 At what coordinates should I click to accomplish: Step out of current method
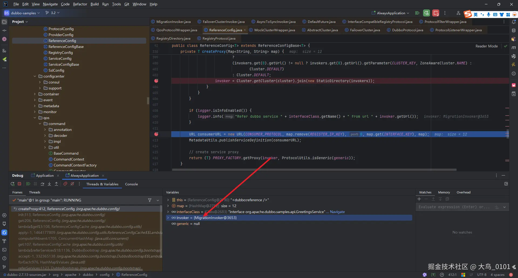tap(56, 184)
